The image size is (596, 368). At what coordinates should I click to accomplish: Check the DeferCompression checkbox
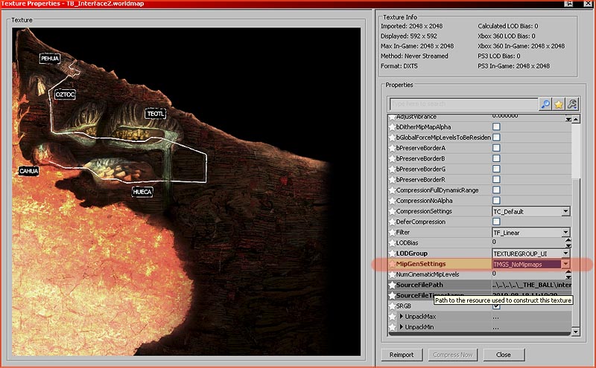point(496,222)
